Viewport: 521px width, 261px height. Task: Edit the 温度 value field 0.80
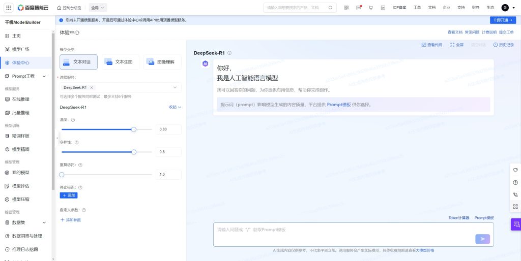pyautogui.click(x=168, y=129)
